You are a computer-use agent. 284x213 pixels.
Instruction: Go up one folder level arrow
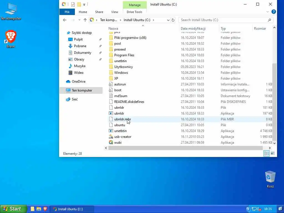click(85, 20)
